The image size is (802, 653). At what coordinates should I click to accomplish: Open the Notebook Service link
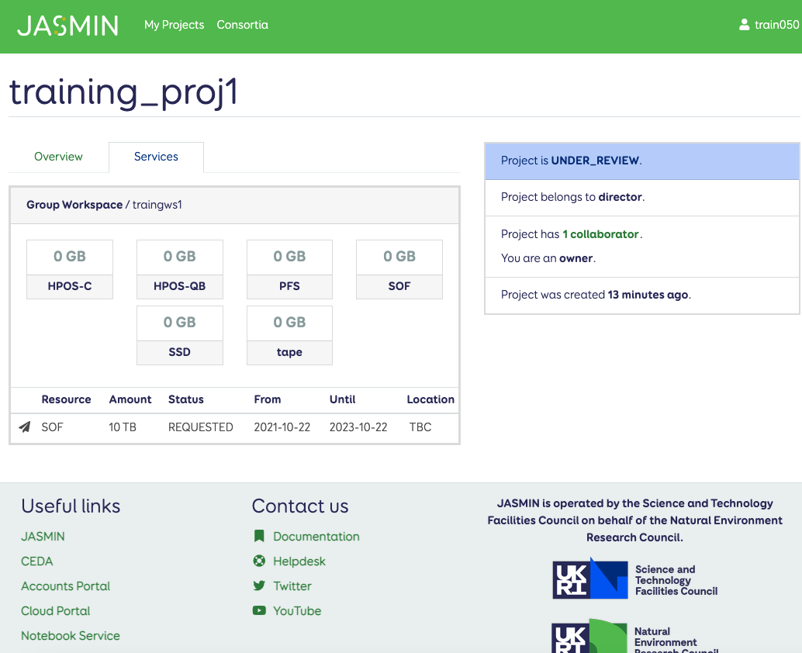[x=71, y=636]
